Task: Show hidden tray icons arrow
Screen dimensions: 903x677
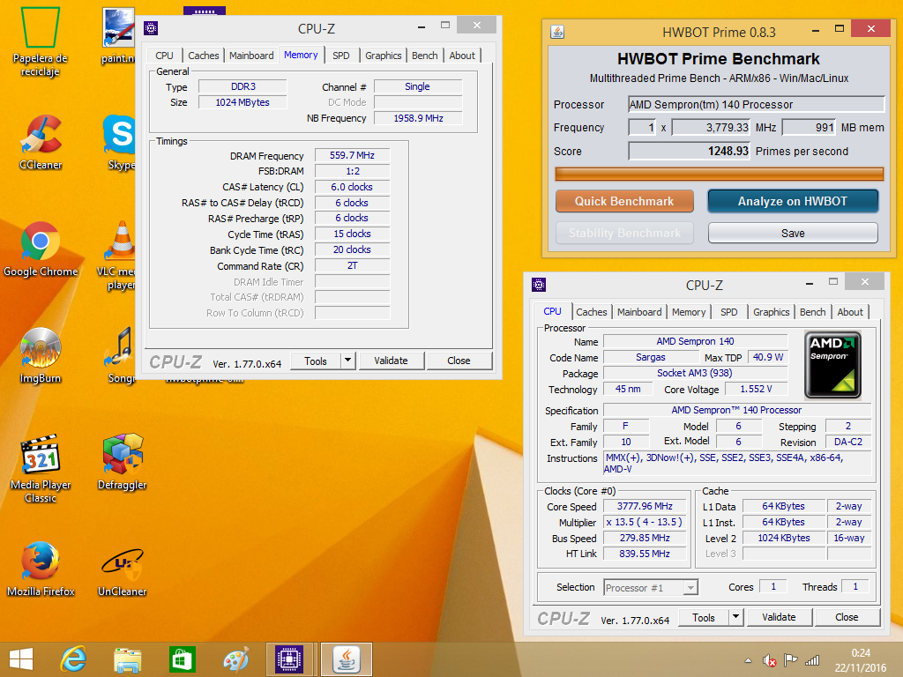Action: pyautogui.click(x=748, y=660)
